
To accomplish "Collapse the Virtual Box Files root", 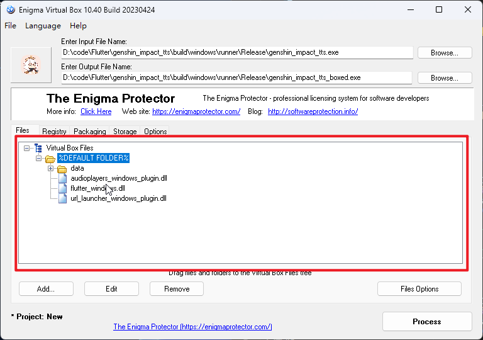I will pos(27,148).
